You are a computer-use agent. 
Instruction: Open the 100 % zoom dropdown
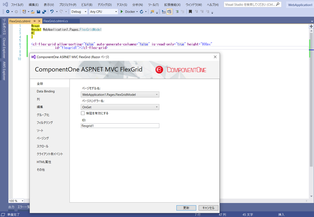16,201
